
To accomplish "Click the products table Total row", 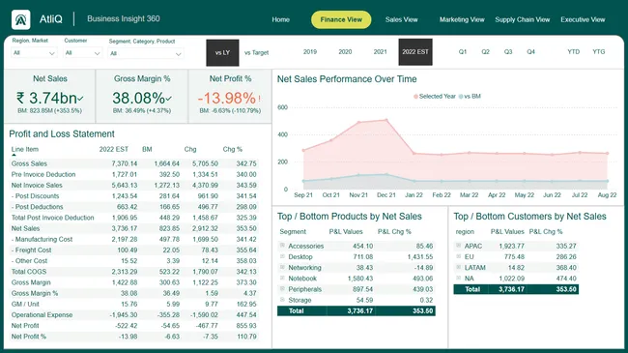I will pos(357,310).
